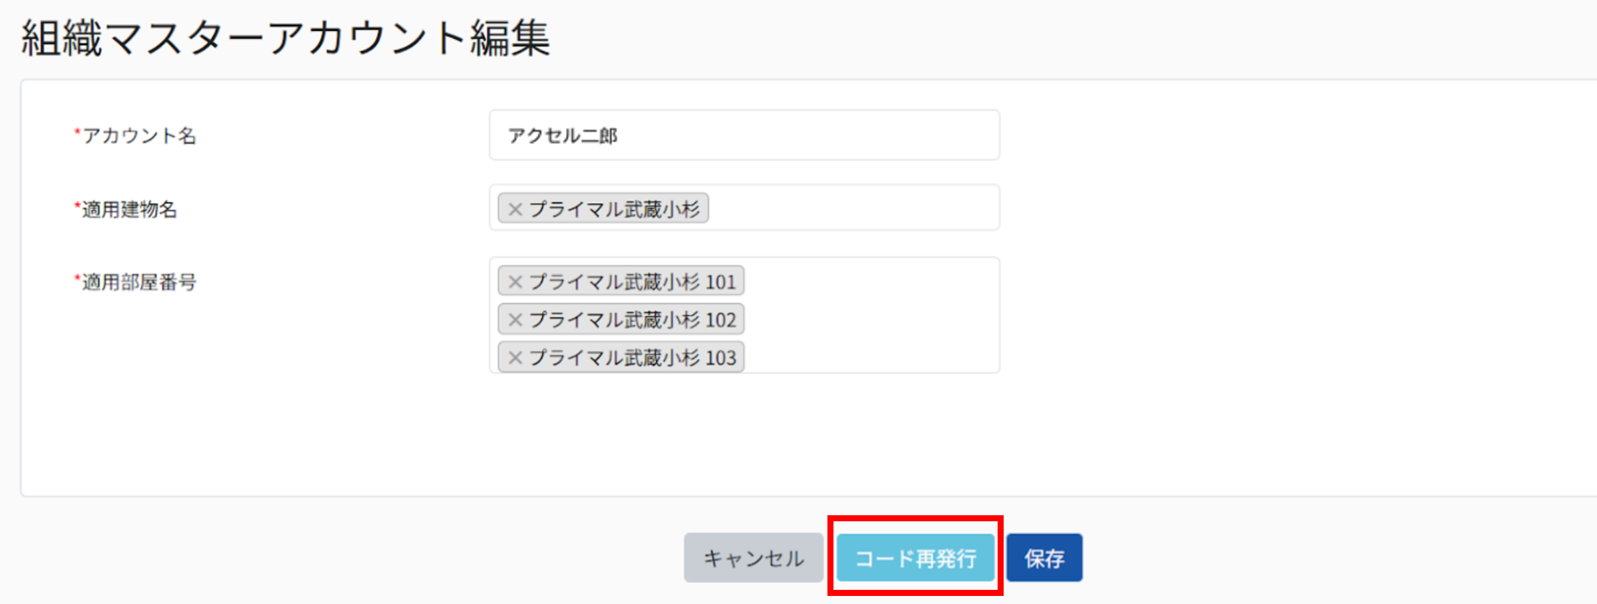Viewport: 1597px width, 604px height.
Task: Click the 組織マスターアカウント編集 page heading
Action: (286, 38)
